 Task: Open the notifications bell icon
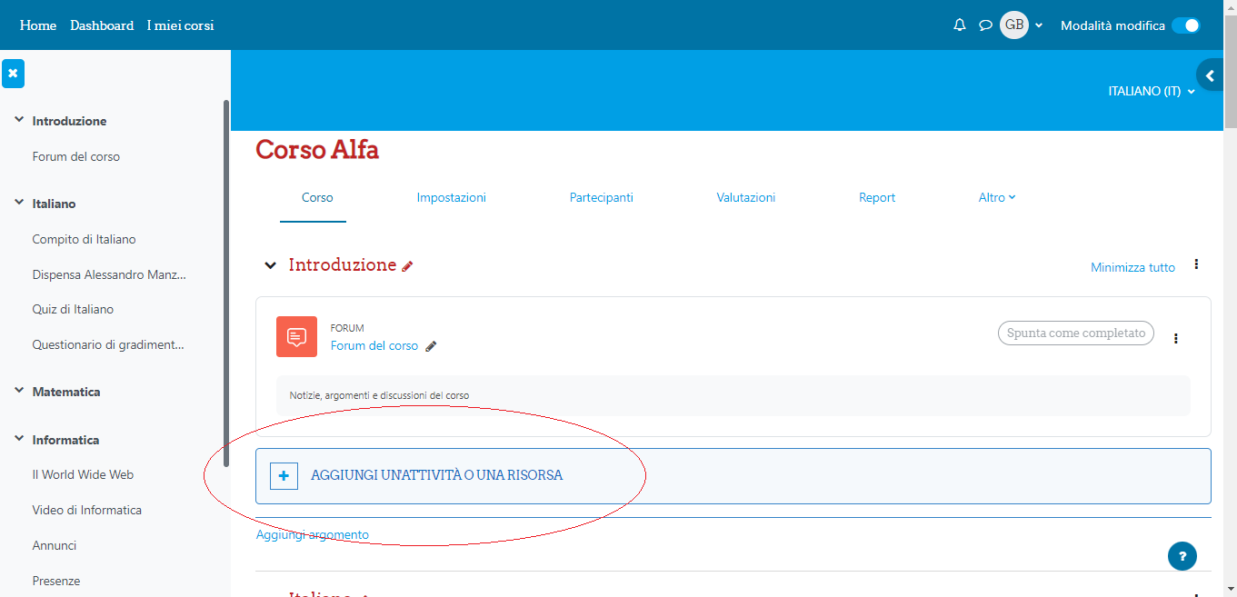coord(959,25)
